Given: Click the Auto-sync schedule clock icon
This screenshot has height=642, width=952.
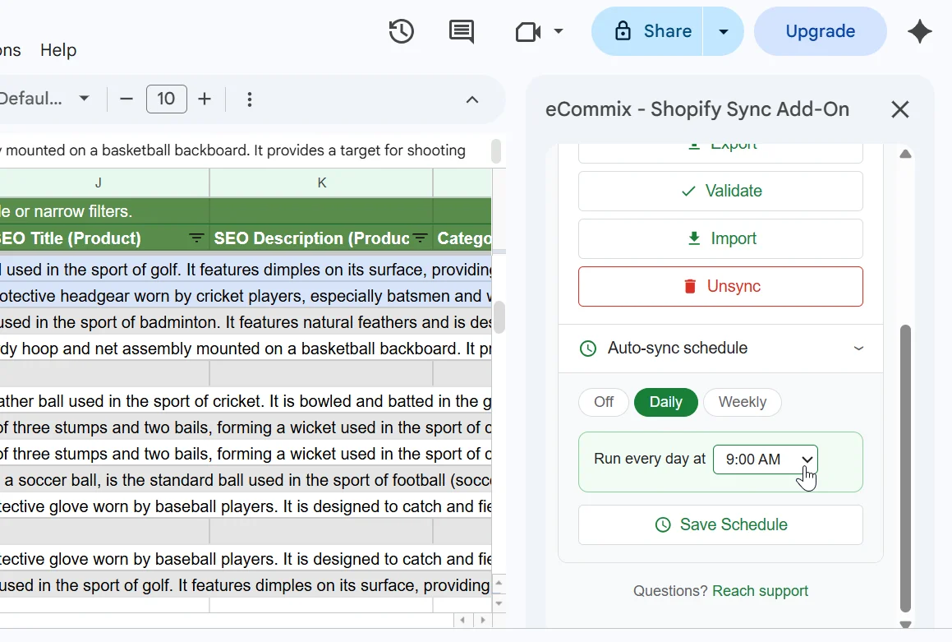Looking at the screenshot, I should coord(588,349).
